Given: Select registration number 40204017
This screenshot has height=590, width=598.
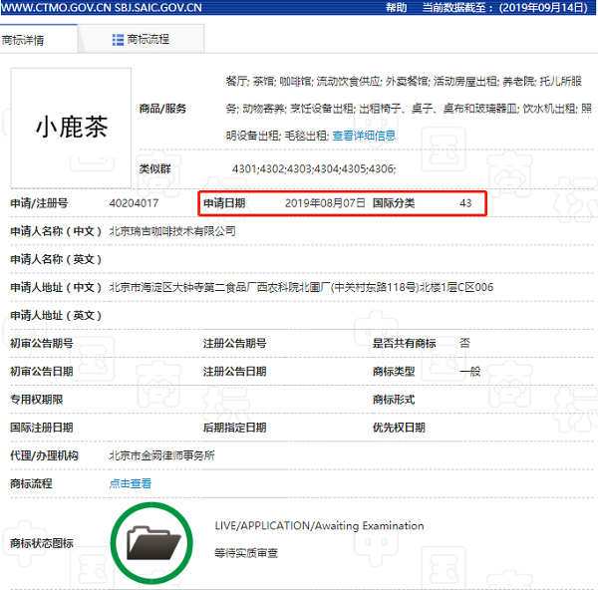Looking at the screenshot, I should 134,203.
